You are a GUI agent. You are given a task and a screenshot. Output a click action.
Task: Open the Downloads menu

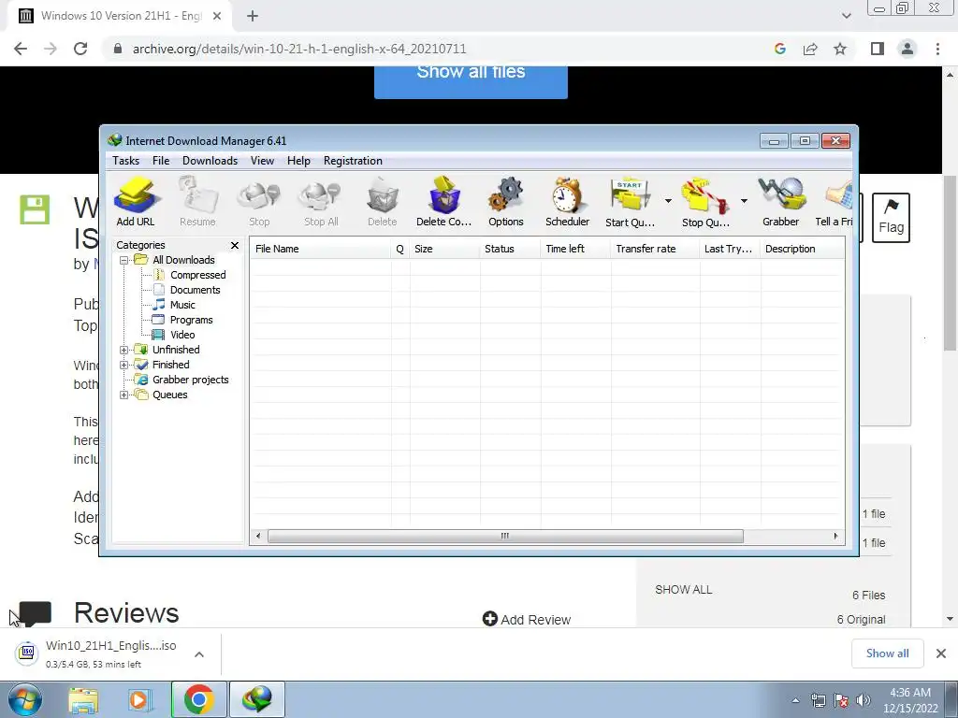(210, 161)
